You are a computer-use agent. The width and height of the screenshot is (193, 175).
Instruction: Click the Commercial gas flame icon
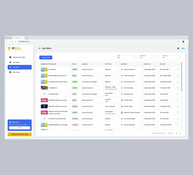pyautogui.click(x=122, y=118)
